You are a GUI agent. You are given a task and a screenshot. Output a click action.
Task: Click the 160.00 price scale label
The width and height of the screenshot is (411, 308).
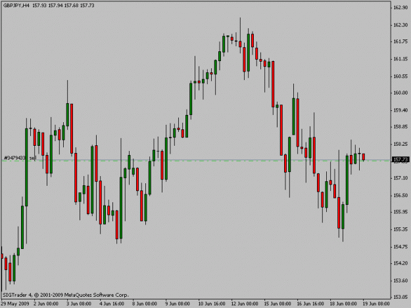tap(400, 93)
